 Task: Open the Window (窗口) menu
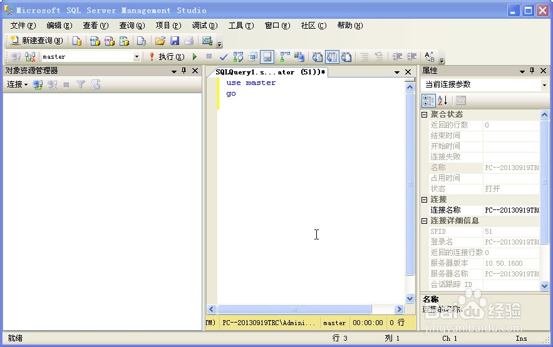click(x=277, y=26)
